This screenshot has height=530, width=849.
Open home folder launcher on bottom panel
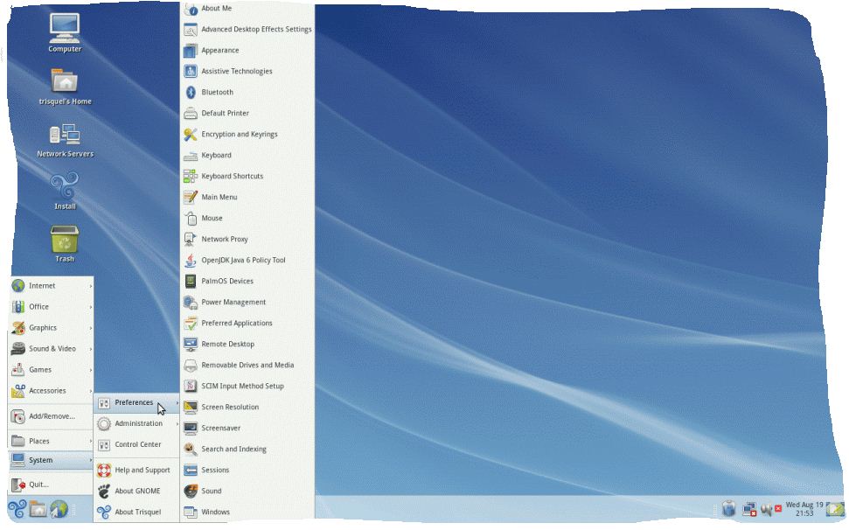38,509
